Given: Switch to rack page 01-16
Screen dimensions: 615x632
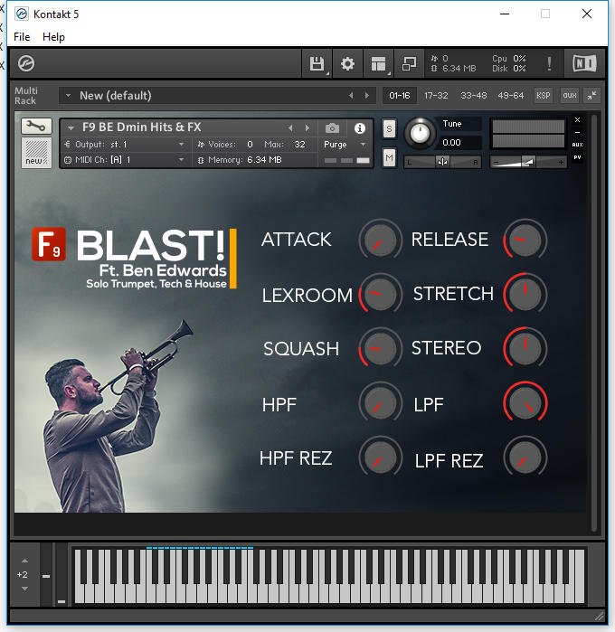Looking at the screenshot, I should [x=399, y=96].
